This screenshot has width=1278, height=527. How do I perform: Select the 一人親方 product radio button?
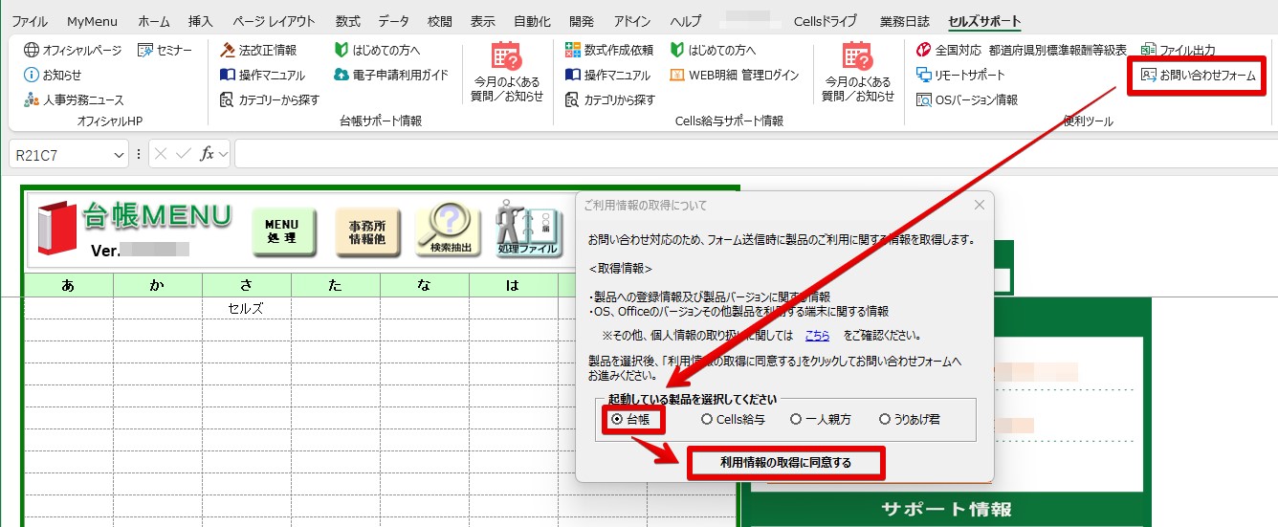(x=821, y=419)
